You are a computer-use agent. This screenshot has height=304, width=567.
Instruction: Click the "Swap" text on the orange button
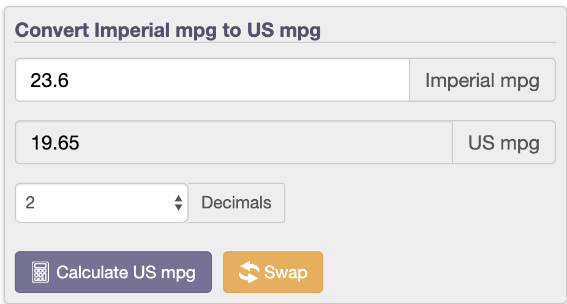coord(285,272)
